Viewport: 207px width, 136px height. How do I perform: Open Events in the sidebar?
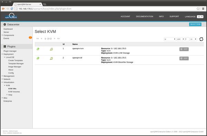pyautogui.click(x=6, y=38)
